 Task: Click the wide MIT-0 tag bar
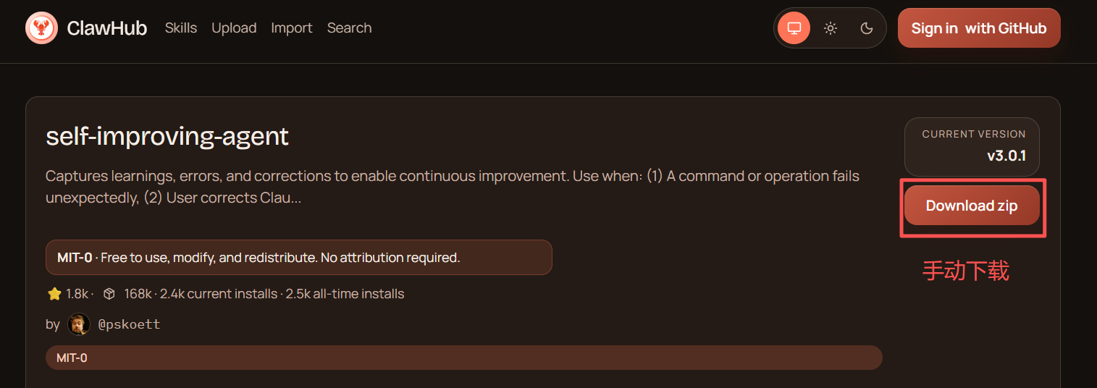tap(463, 358)
